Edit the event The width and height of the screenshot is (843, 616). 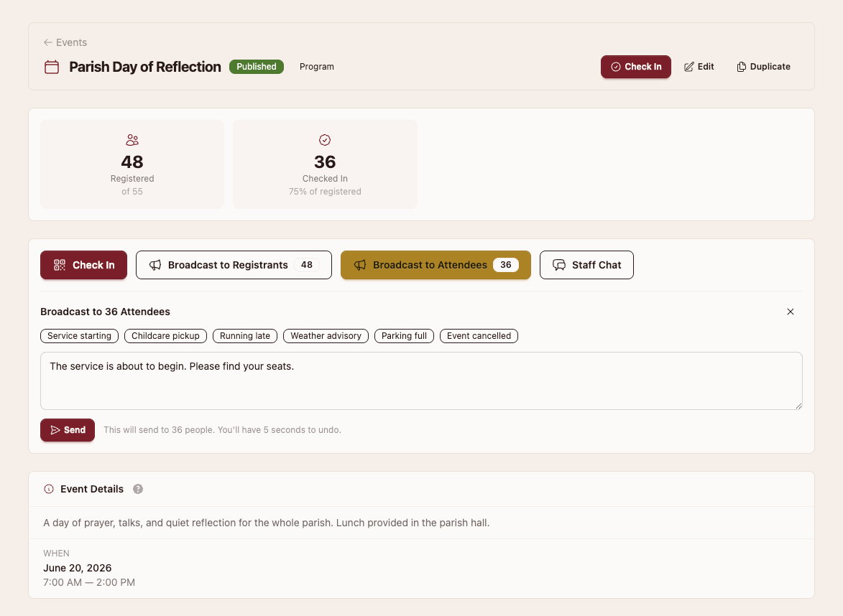(699, 67)
